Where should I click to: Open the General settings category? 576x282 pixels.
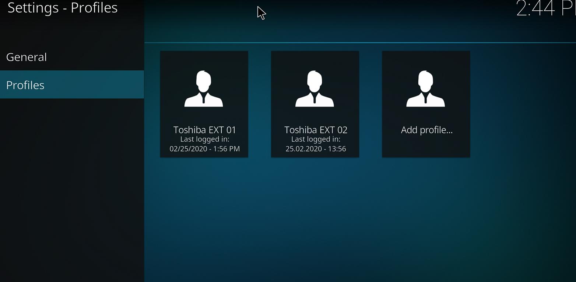(72, 57)
